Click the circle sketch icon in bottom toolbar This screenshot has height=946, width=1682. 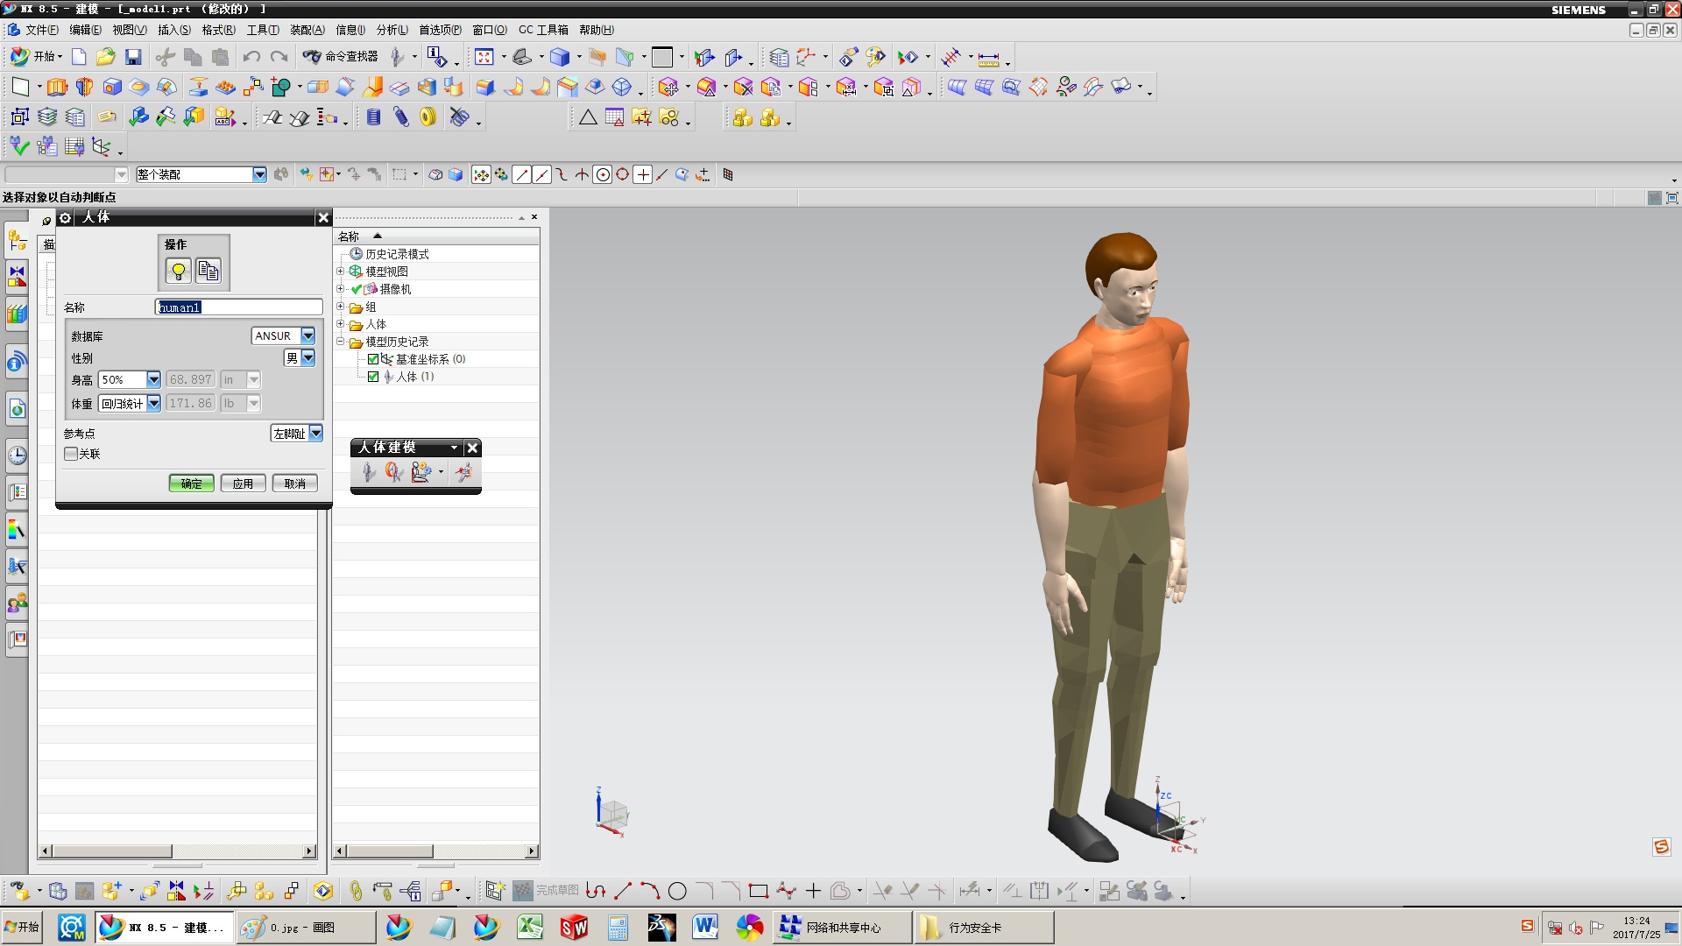coord(677,892)
